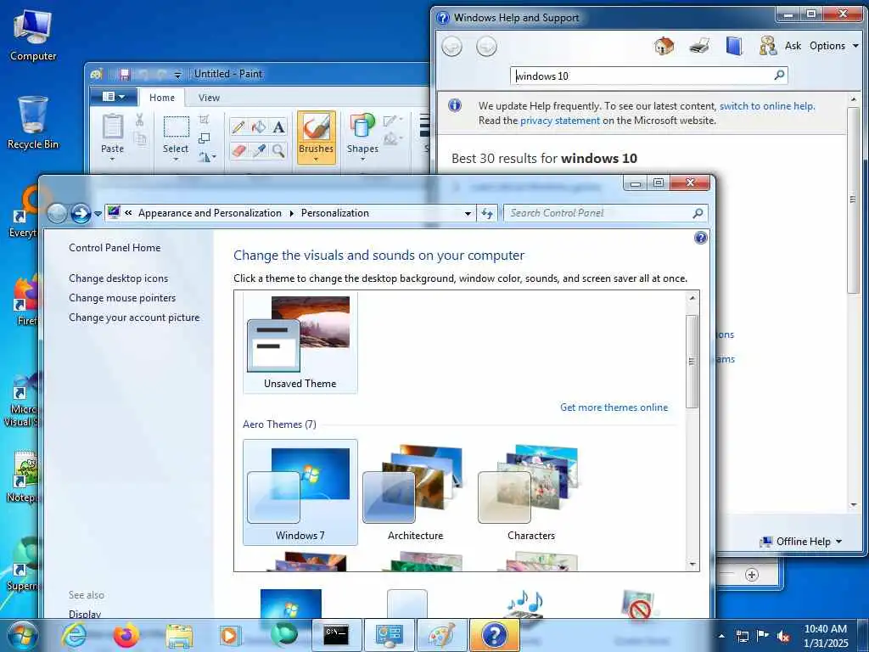The image size is (869, 652).
Task: Click switch to online help link
Action: click(x=767, y=106)
